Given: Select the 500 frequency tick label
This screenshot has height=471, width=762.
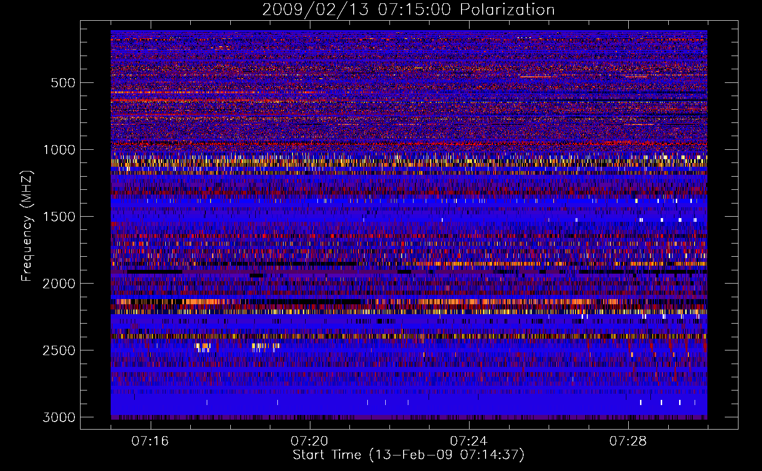Looking at the screenshot, I should click(x=63, y=83).
